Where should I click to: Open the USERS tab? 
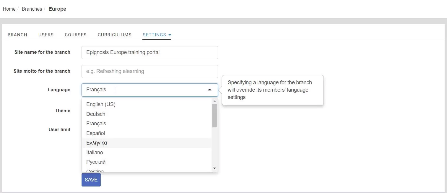point(46,35)
